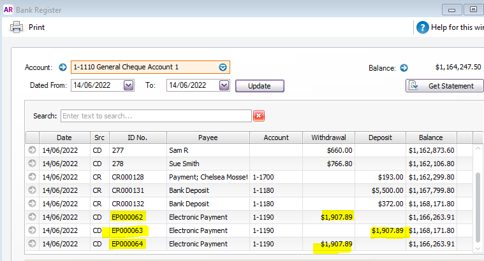The width and height of the screenshot is (484, 261).
Task: Click the Balance zoom arrow icon
Action: point(404,67)
